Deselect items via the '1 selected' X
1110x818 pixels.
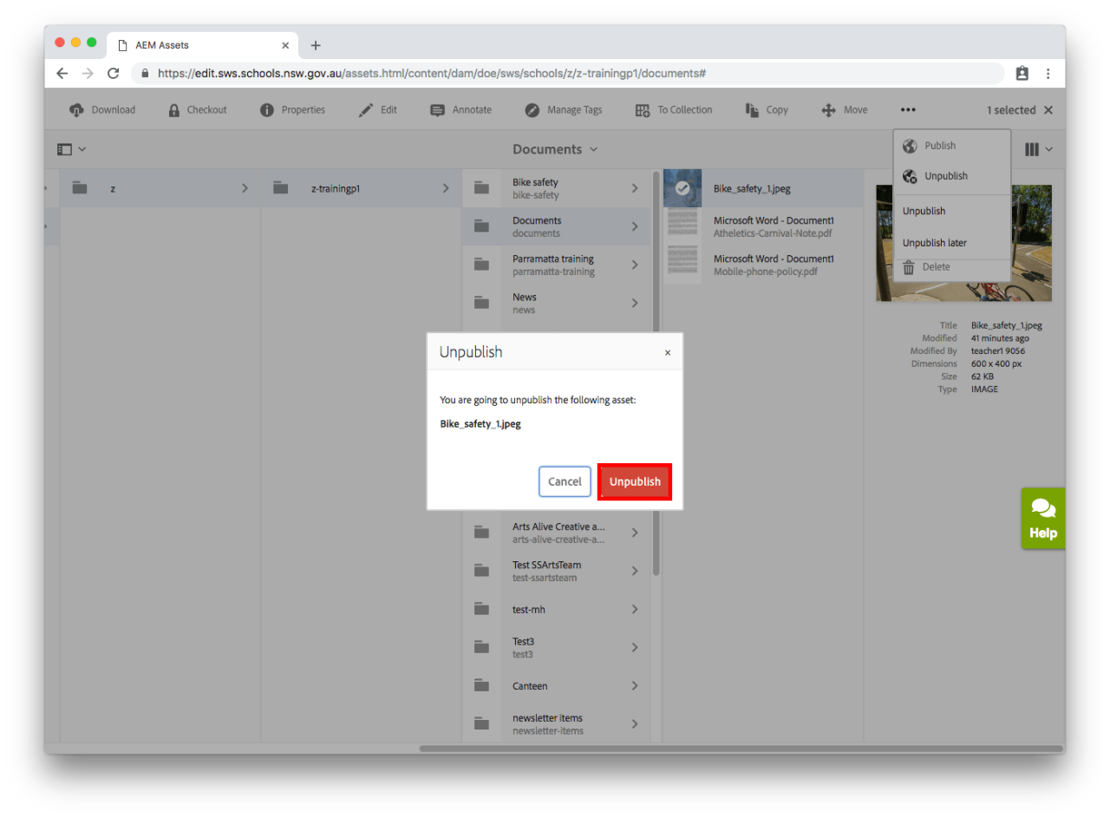[x=1048, y=110]
